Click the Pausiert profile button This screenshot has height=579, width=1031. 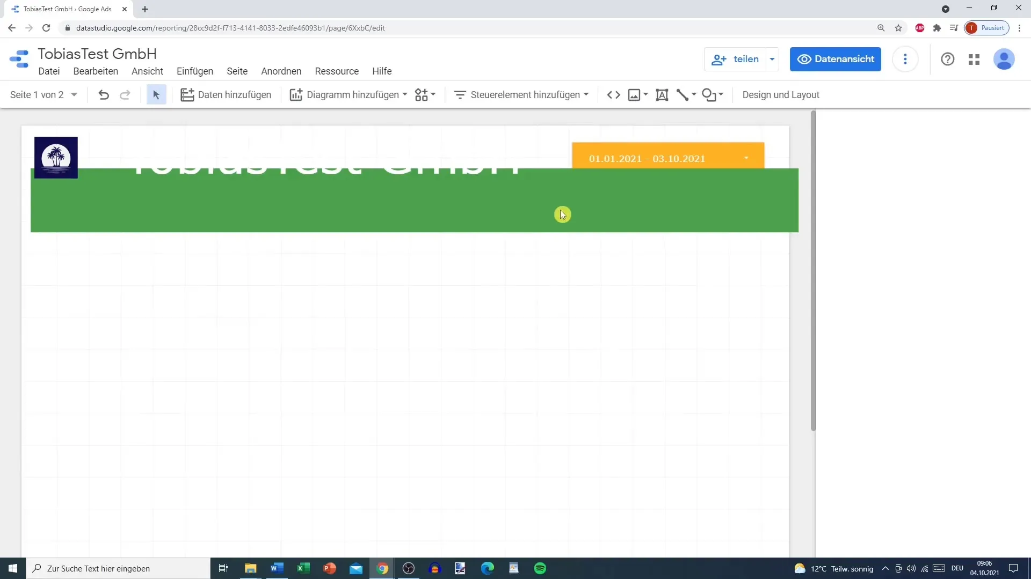click(x=987, y=28)
